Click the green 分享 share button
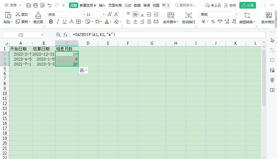Image resolution: width=277 pixels, height=159 pixels. (x=248, y=5)
